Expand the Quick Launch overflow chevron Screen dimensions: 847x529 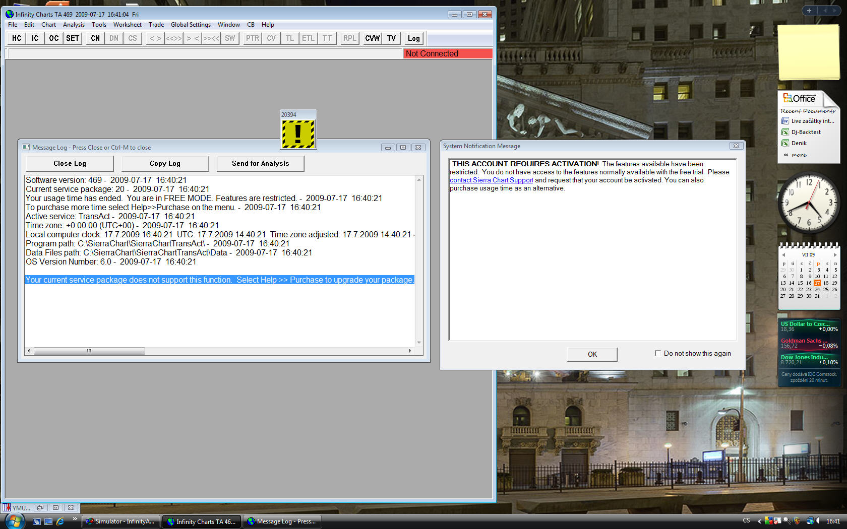[75, 519]
